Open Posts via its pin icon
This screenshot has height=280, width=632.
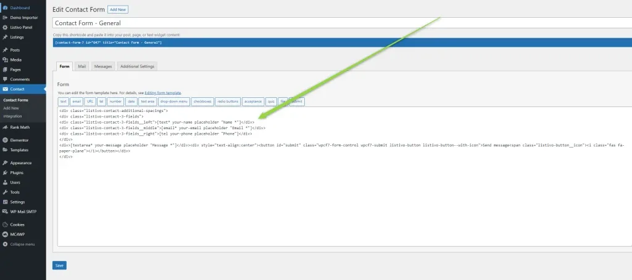coord(5,50)
